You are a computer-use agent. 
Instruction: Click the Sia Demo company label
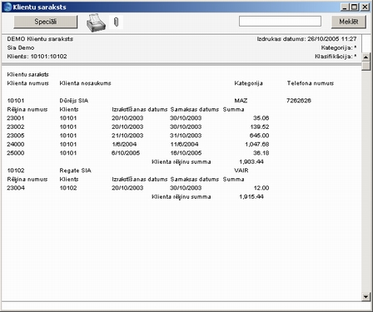(x=21, y=47)
